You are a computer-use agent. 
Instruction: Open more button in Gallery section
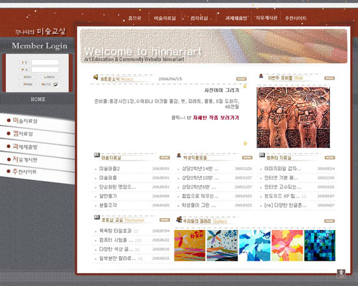coord(329,221)
